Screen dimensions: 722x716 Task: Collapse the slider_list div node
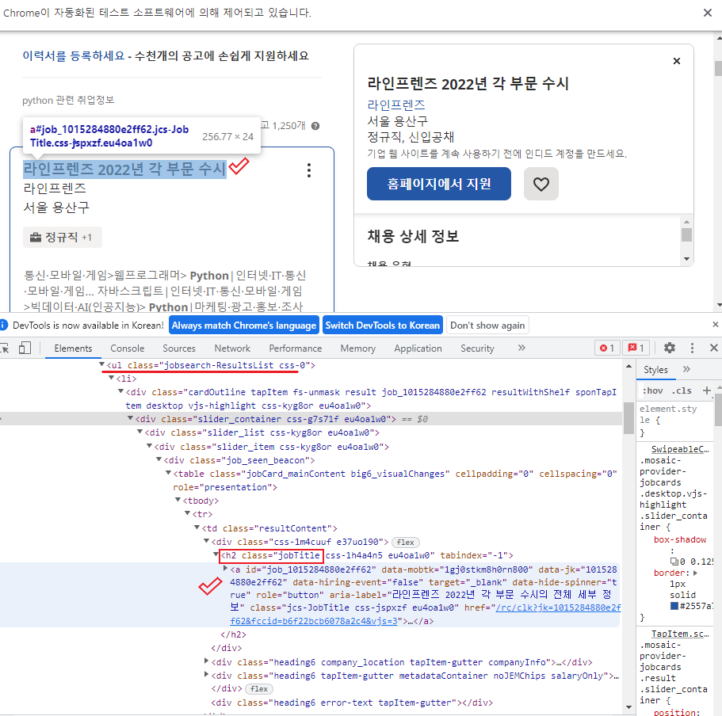coord(139,432)
